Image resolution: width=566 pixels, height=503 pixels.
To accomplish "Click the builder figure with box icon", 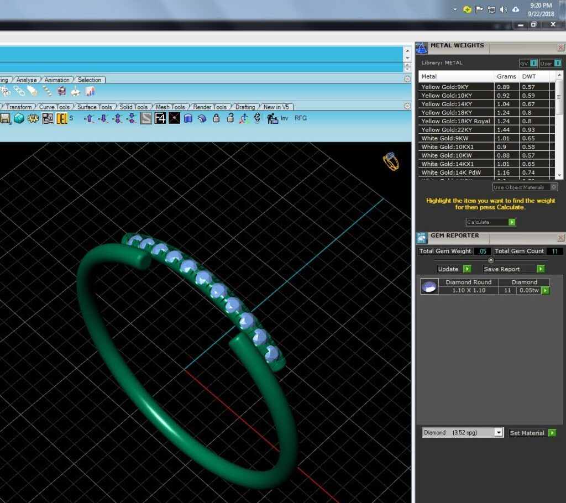I will (x=272, y=118).
